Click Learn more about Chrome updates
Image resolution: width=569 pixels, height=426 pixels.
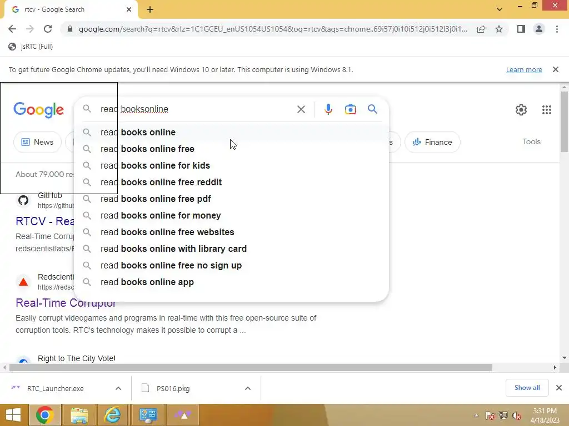click(524, 69)
